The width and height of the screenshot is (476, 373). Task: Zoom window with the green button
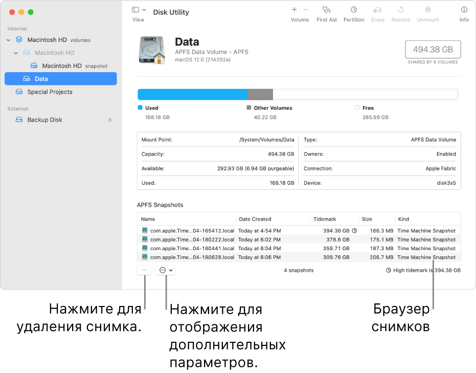[x=31, y=12]
